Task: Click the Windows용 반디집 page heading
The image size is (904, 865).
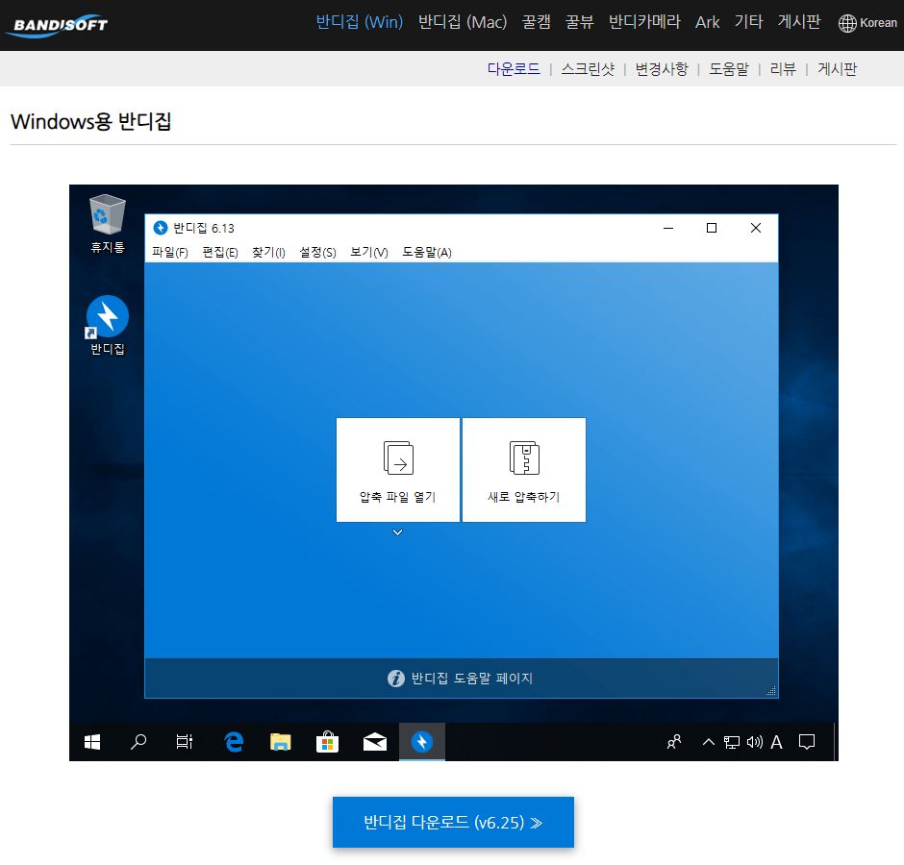Action: coord(91,122)
